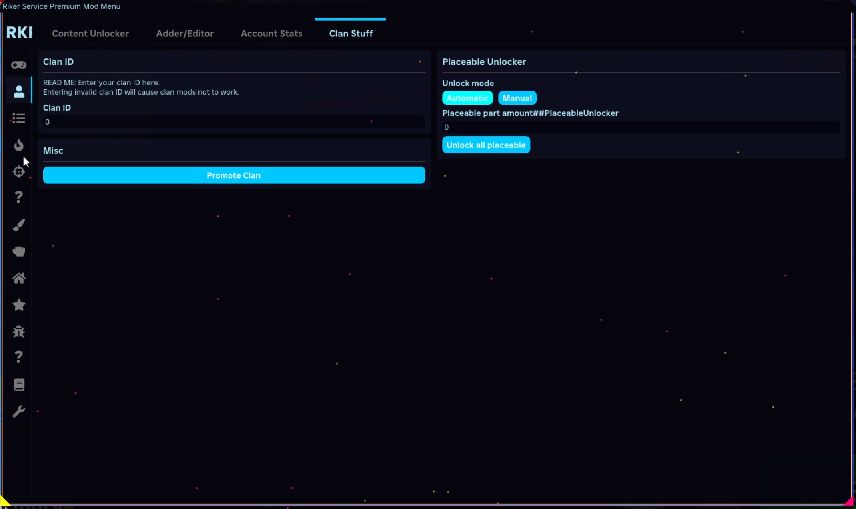Click the bug sidebar icon

(x=19, y=332)
